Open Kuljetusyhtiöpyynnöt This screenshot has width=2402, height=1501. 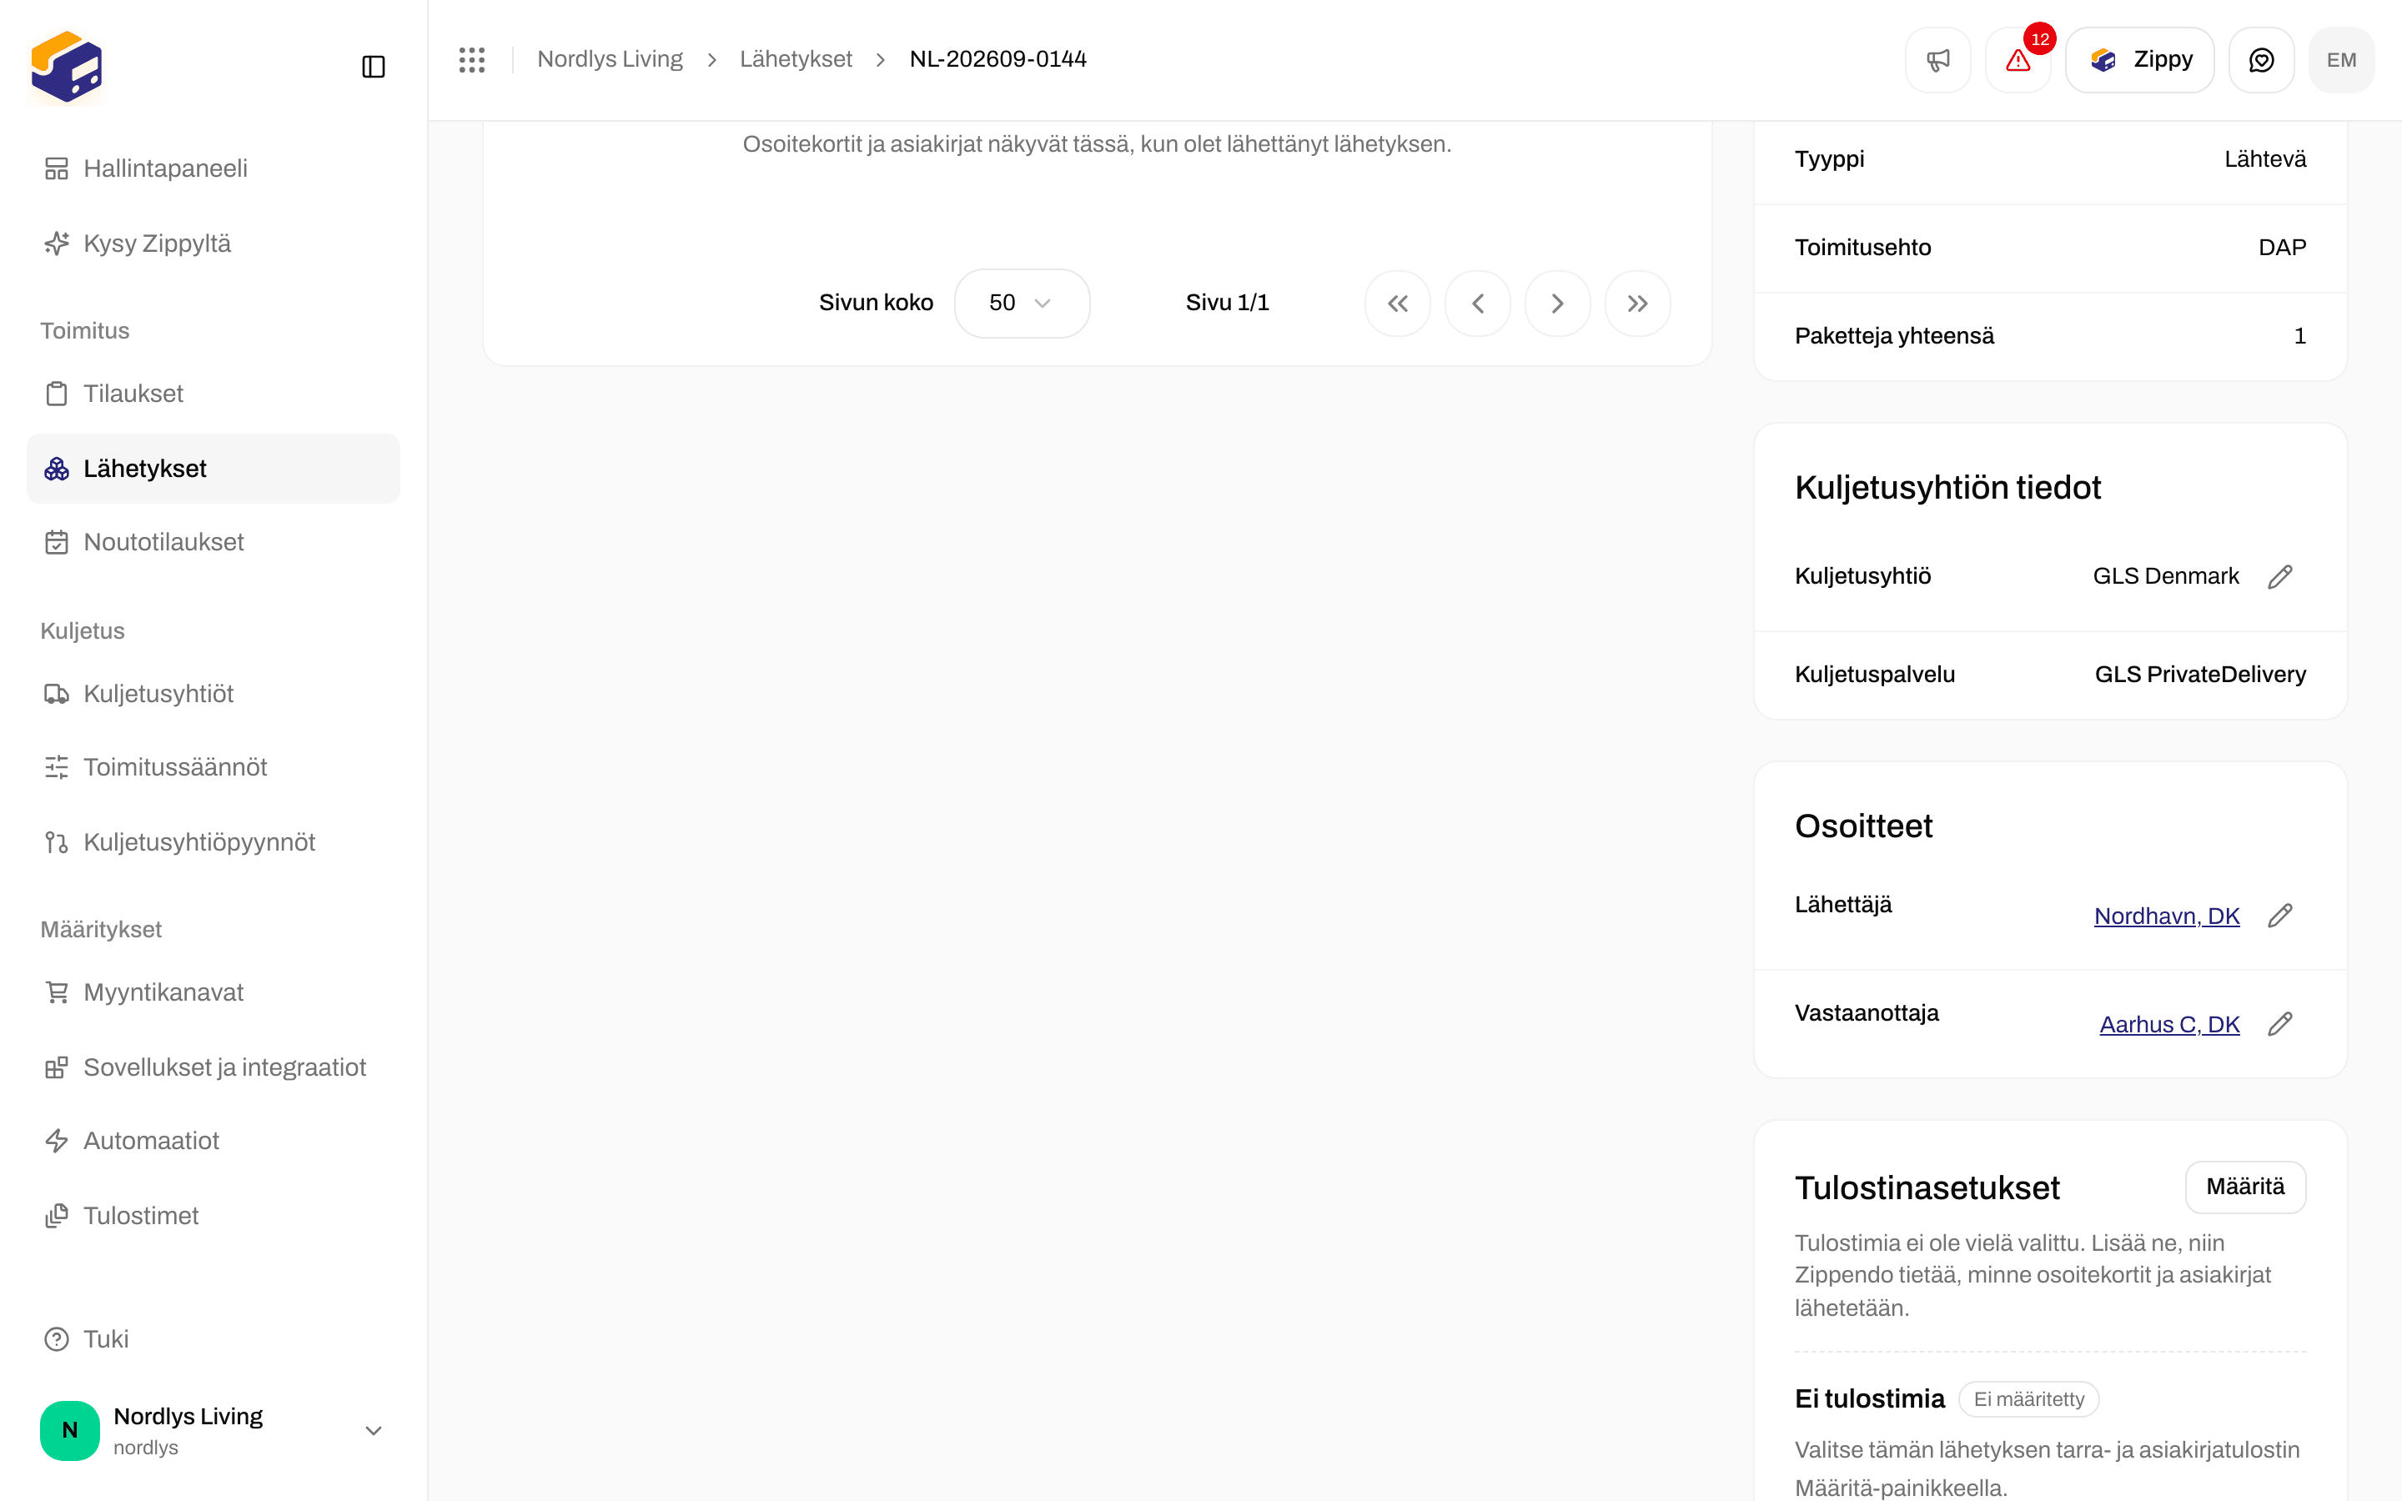pos(214,842)
